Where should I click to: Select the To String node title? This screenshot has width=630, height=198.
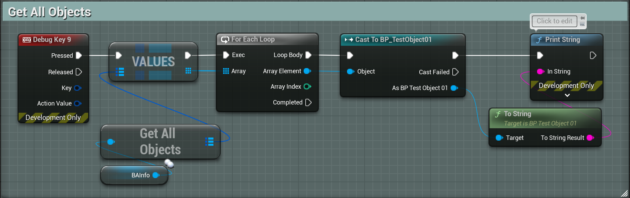[x=517, y=114]
